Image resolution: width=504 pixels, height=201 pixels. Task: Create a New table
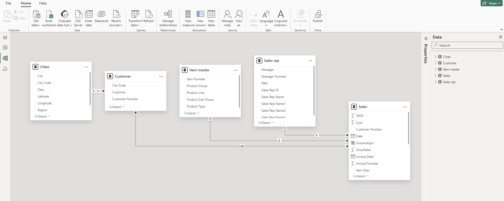[x=211, y=18]
